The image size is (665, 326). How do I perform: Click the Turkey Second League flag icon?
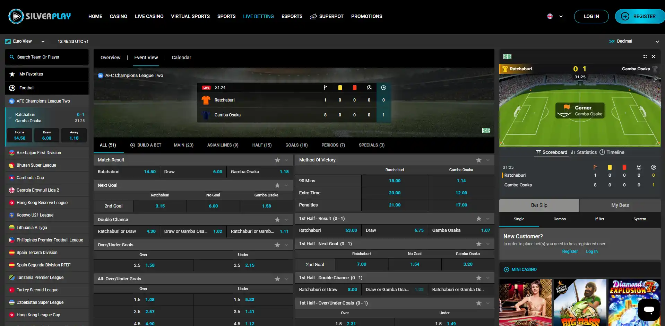click(12, 290)
